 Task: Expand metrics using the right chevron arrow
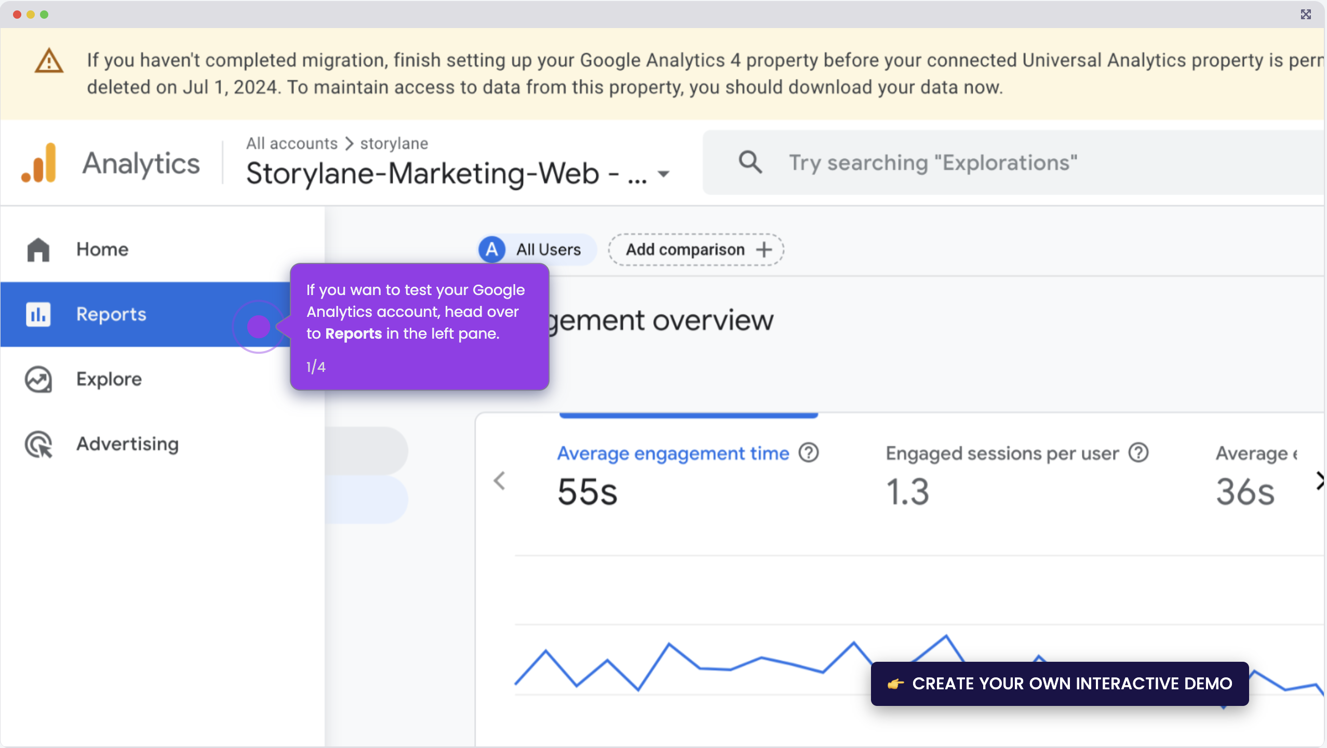(x=1321, y=480)
